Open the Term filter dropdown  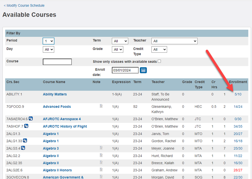(120, 41)
